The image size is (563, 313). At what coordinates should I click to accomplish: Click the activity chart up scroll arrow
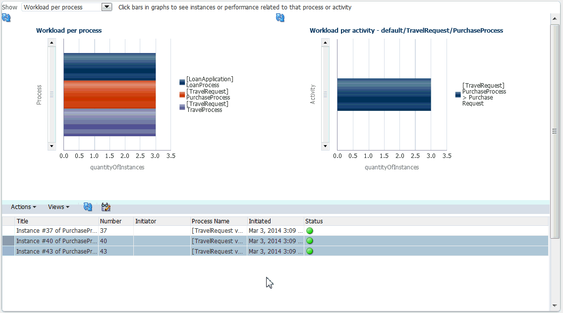point(325,43)
